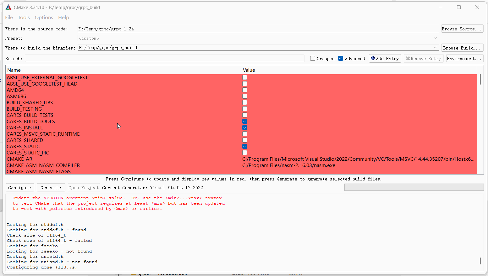Select the CARES_SHARED row name
The image size is (488, 276).
point(25,140)
